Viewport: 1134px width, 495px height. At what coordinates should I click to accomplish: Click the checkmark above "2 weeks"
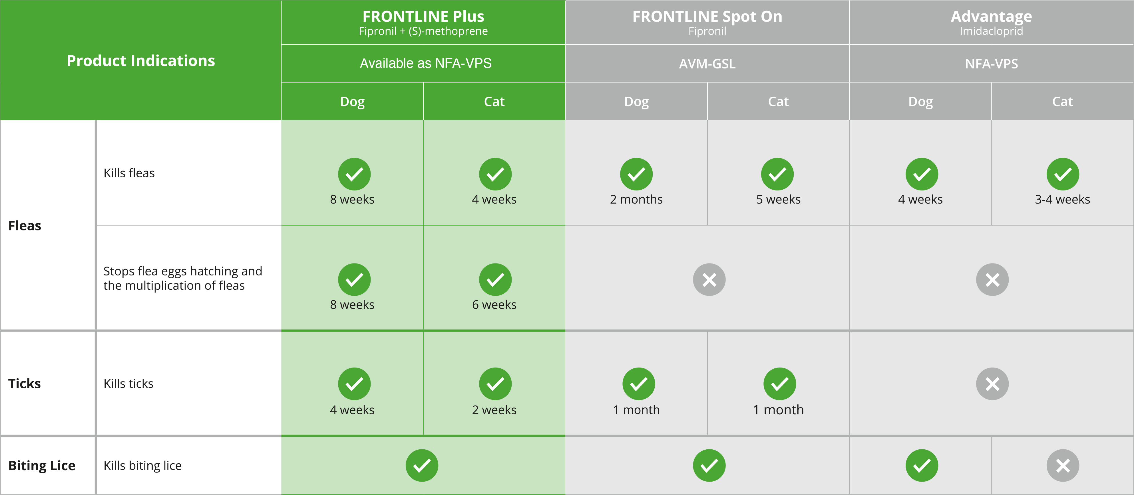click(x=495, y=384)
